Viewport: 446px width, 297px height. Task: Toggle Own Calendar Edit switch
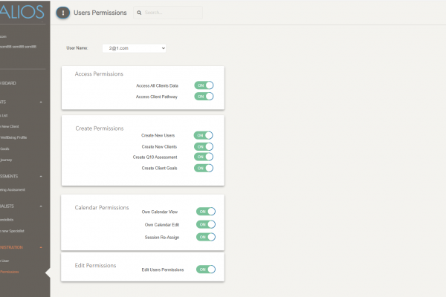(206, 224)
